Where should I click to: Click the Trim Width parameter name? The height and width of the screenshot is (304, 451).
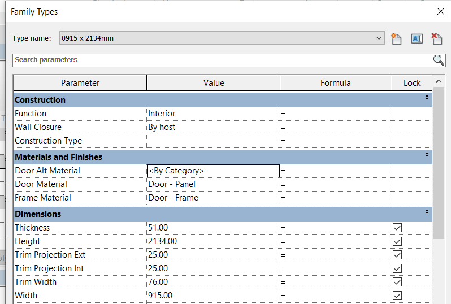click(36, 282)
